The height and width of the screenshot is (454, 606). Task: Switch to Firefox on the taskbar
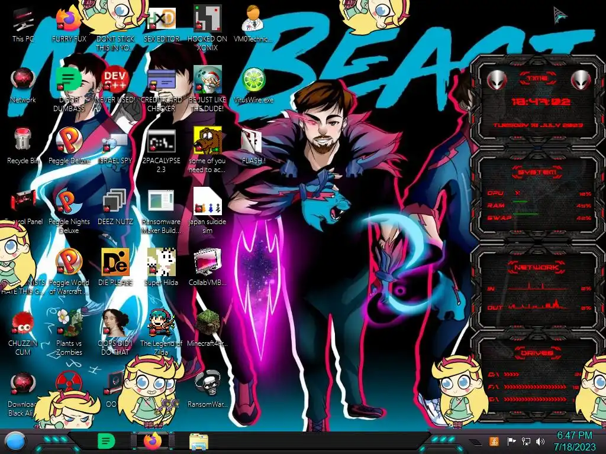[153, 441]
